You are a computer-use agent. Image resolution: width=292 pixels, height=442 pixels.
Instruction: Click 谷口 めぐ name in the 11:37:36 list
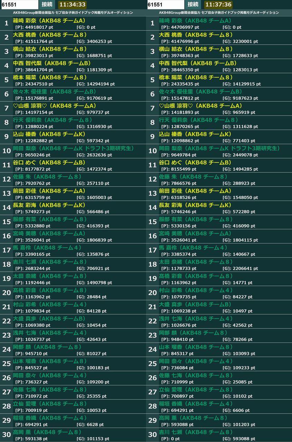[x=195, y=162]
